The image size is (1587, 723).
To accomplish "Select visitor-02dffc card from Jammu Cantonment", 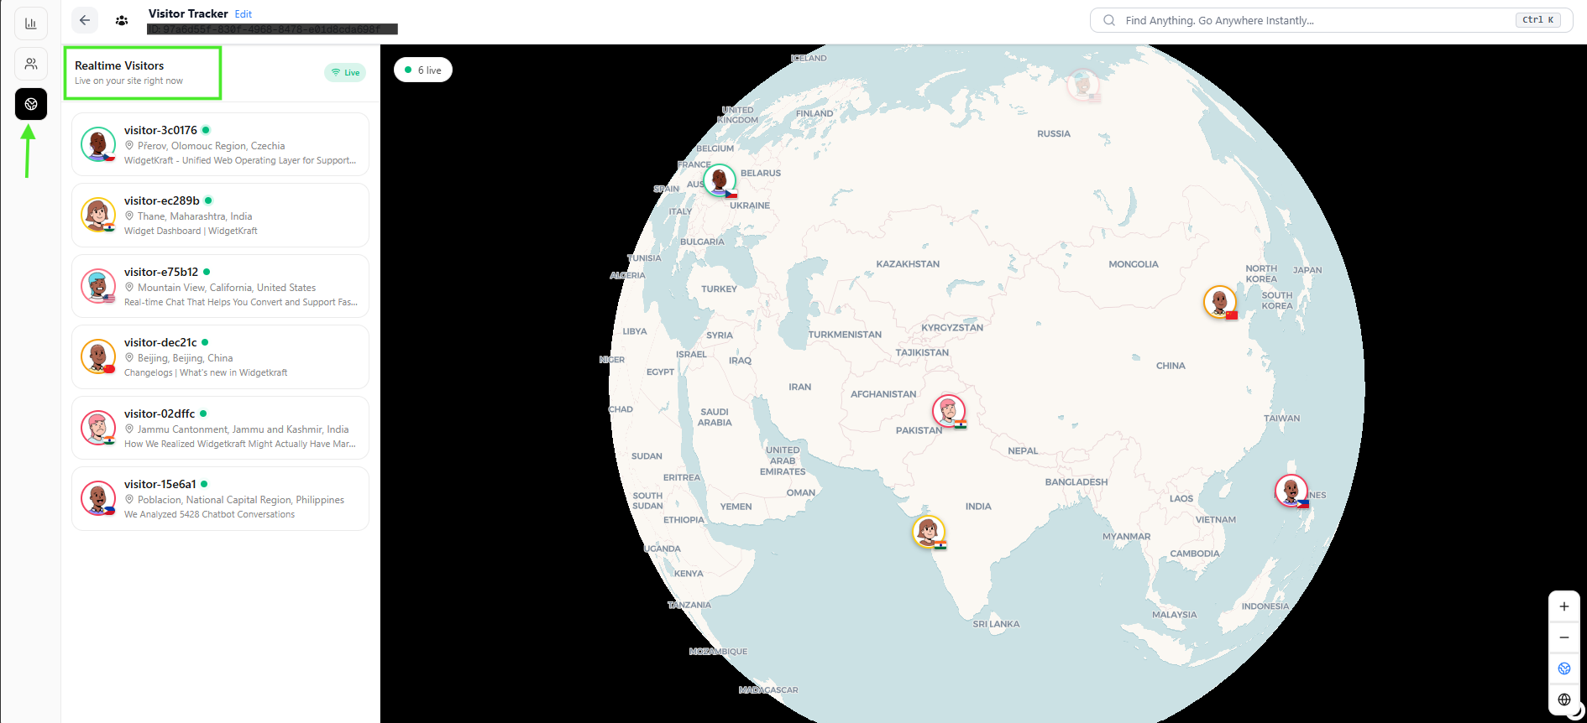I will coord(220,428).
